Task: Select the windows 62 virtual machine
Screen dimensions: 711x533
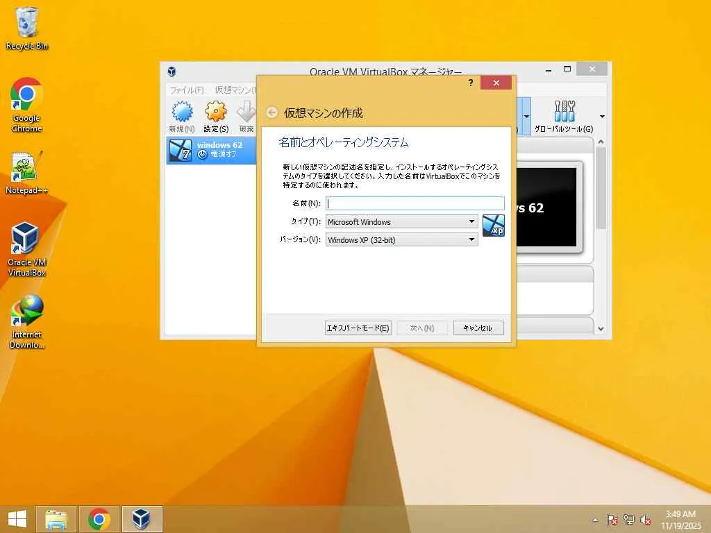Action: coord(211,151)
